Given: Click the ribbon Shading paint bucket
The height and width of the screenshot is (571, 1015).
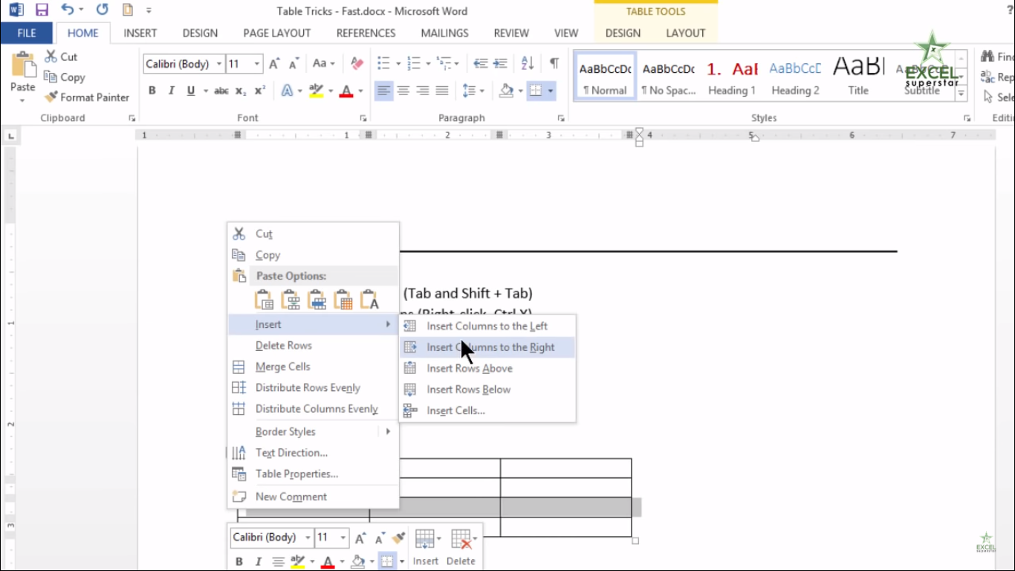Looking at the screenshot, I should click(x=507, y=91).
